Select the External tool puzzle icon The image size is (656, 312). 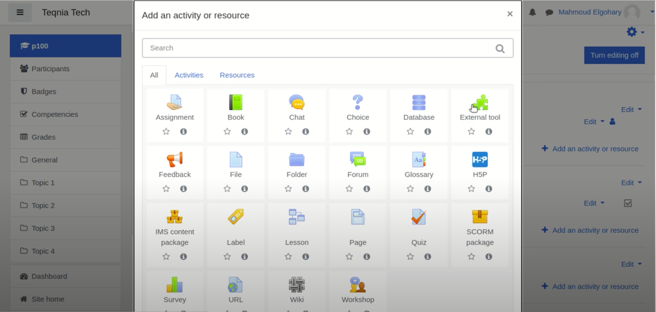(480, 102)
